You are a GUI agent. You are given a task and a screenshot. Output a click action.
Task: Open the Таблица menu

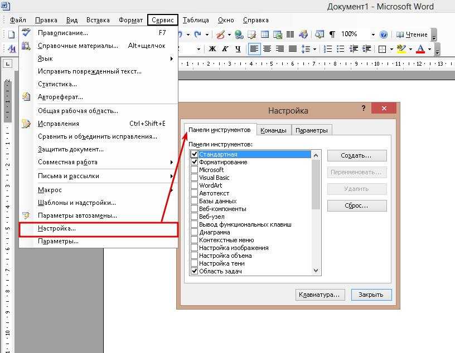(x=196, y=20)
